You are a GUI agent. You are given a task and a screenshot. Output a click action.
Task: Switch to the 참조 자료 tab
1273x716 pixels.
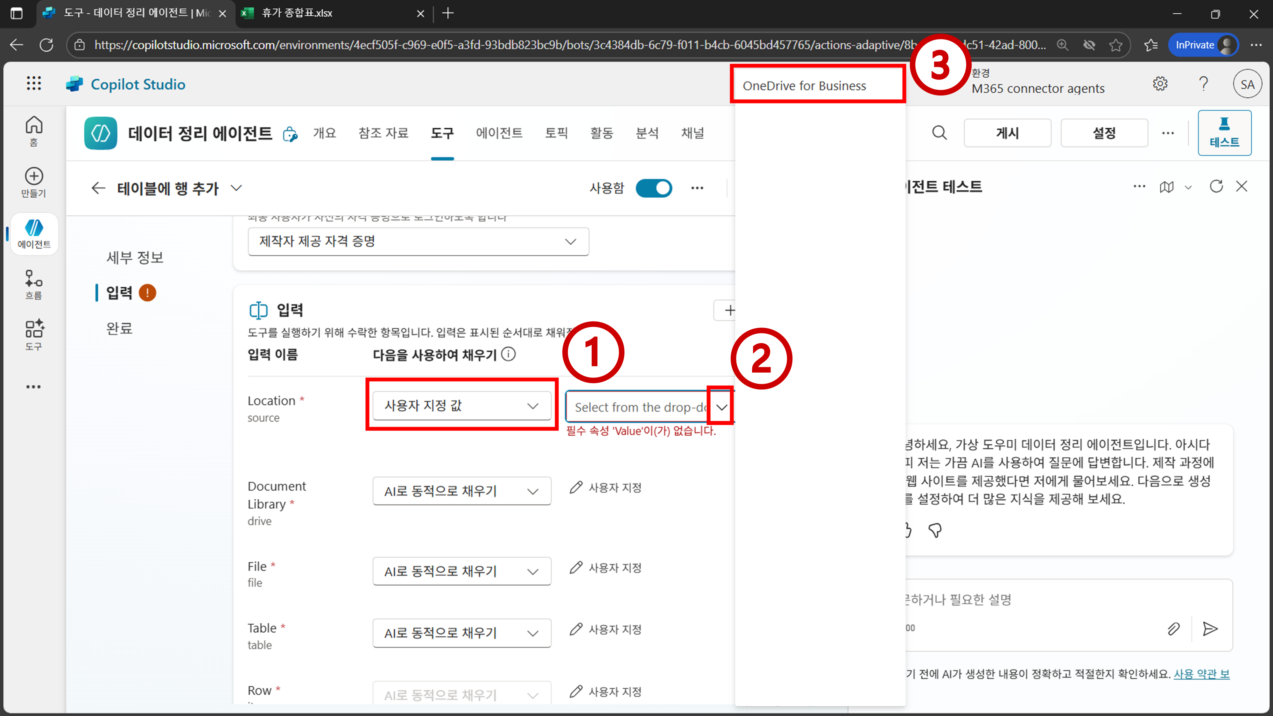pos(383,133)
